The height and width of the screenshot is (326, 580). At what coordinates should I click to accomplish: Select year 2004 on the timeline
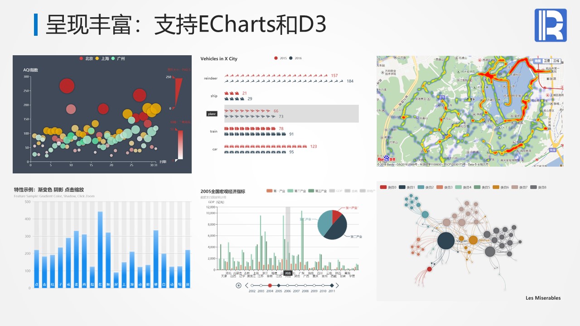tap(270, 285)
